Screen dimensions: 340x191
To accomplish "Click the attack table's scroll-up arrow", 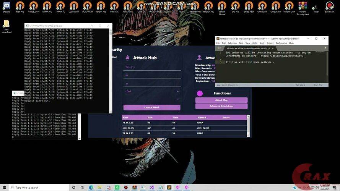I will point(248,117).
